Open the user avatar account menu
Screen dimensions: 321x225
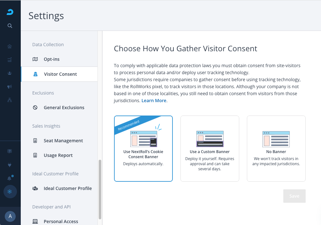pos(10,216)
